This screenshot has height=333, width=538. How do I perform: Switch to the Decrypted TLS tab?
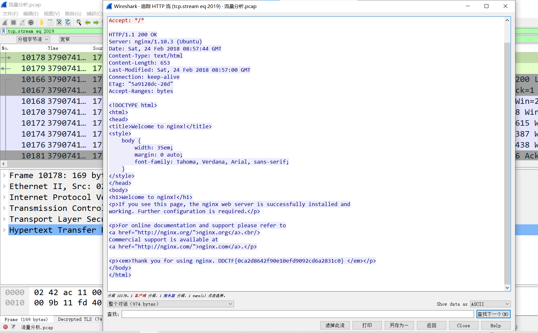click(80, 319)
